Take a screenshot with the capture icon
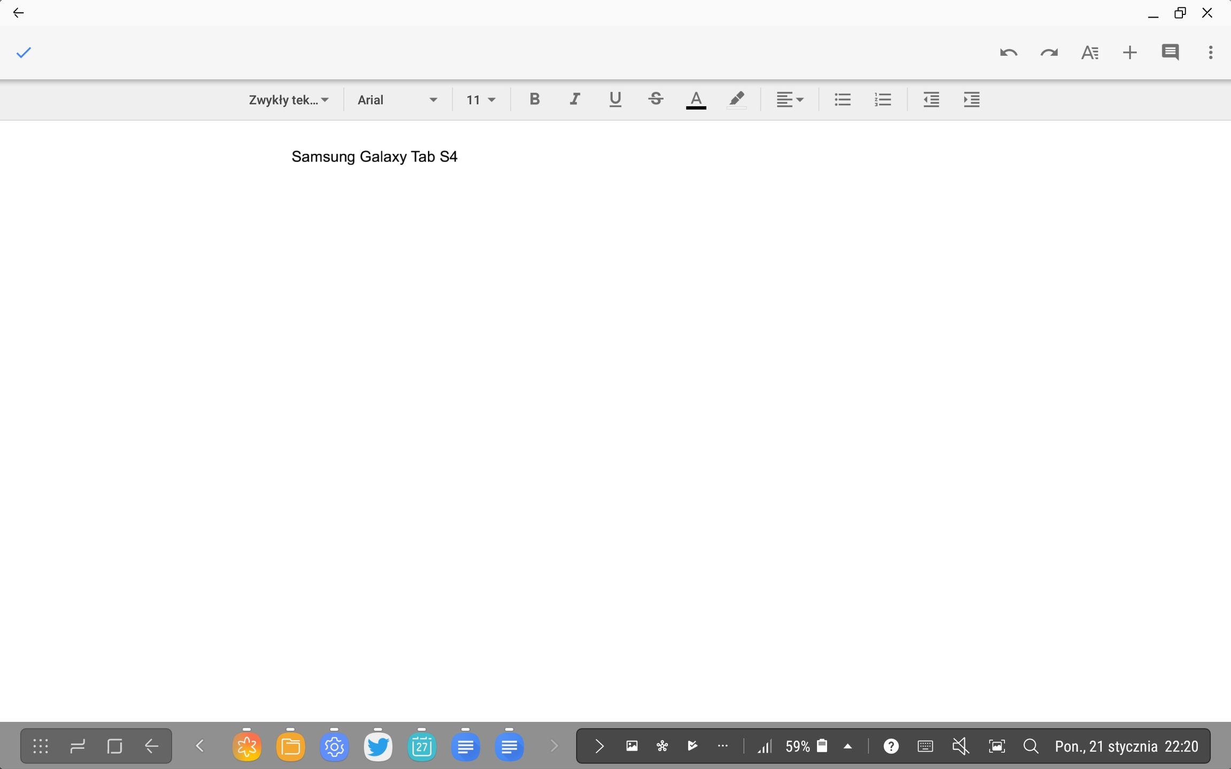 [996, 746]
